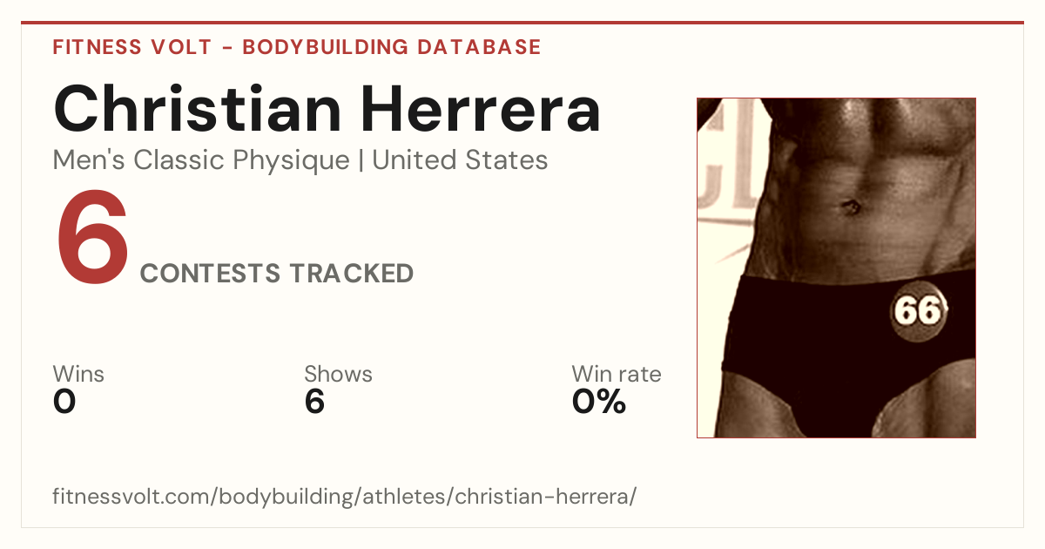The image size is (1045, 549).
Task: Click the Win rate stat label
Action: [617, 375]
